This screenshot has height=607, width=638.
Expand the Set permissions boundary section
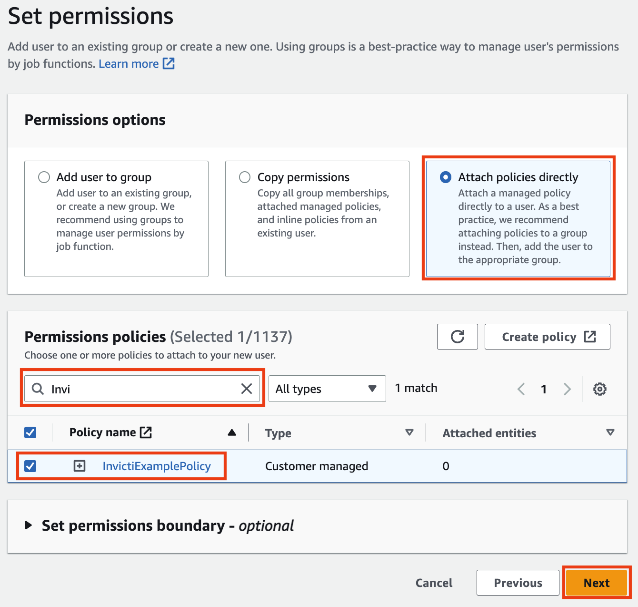pyautogui.click(x=29, y=525)
